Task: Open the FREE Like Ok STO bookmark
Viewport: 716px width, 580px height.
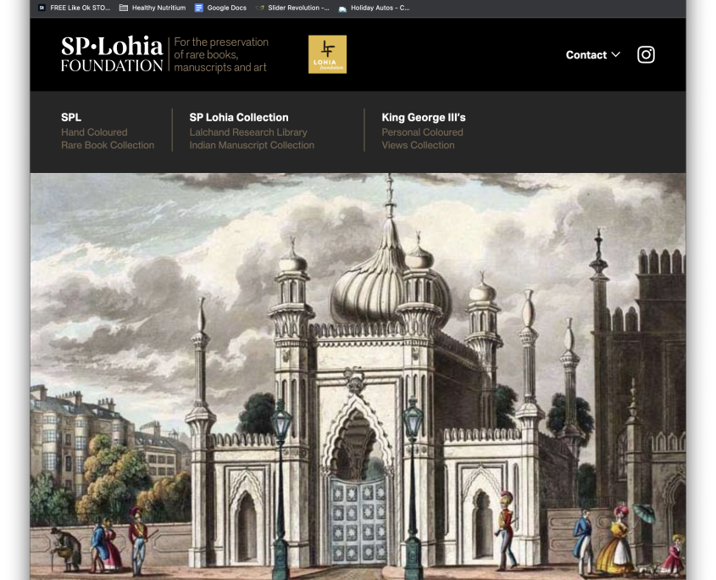Action: [75, 8]
